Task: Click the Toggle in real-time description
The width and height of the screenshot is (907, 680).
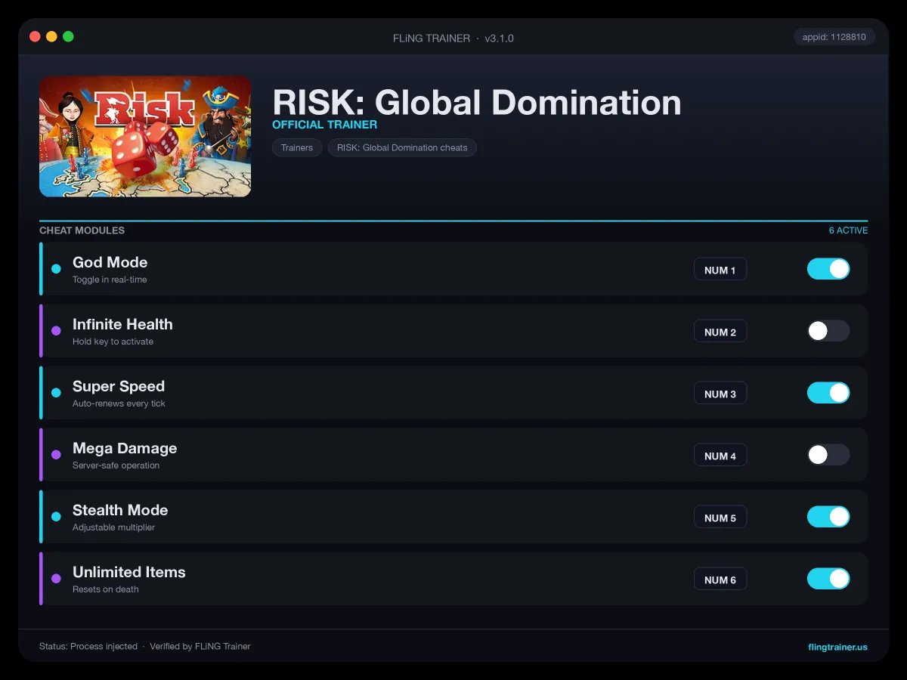Action: [x=110, y=280]
